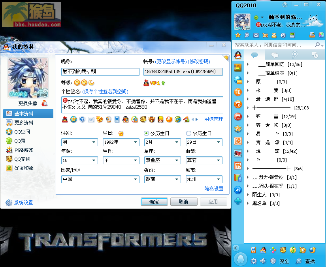Switch to the groups chat-bubble tab
Viewport: 326px width, 267px height.
[275, 55]
